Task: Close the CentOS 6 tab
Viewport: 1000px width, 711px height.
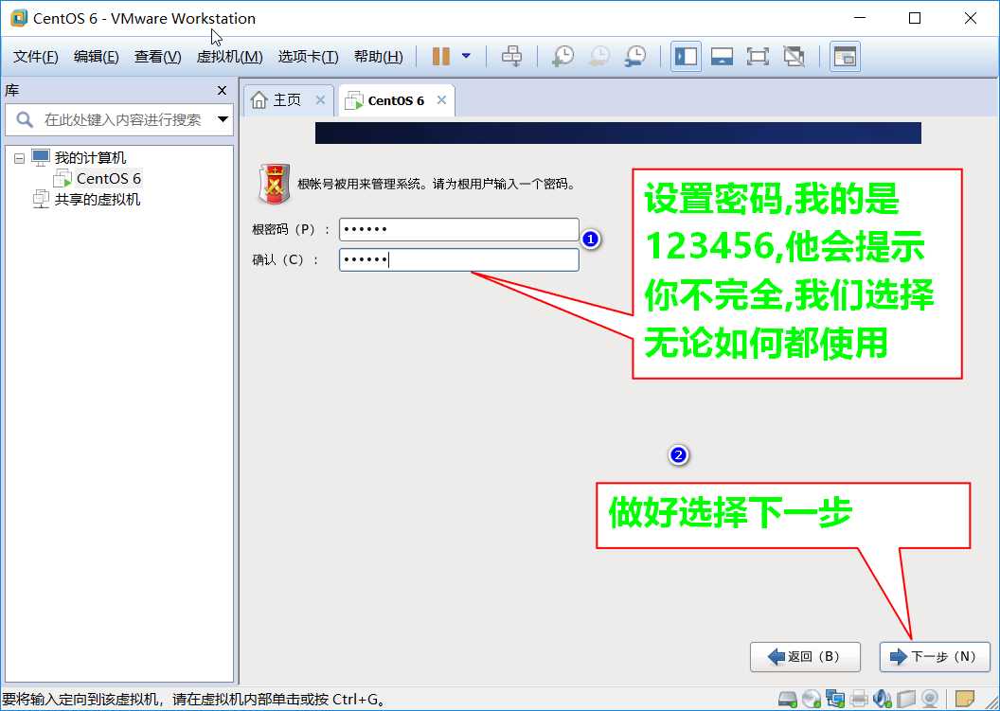Action: pyautogui.click(x=441, y=100)
